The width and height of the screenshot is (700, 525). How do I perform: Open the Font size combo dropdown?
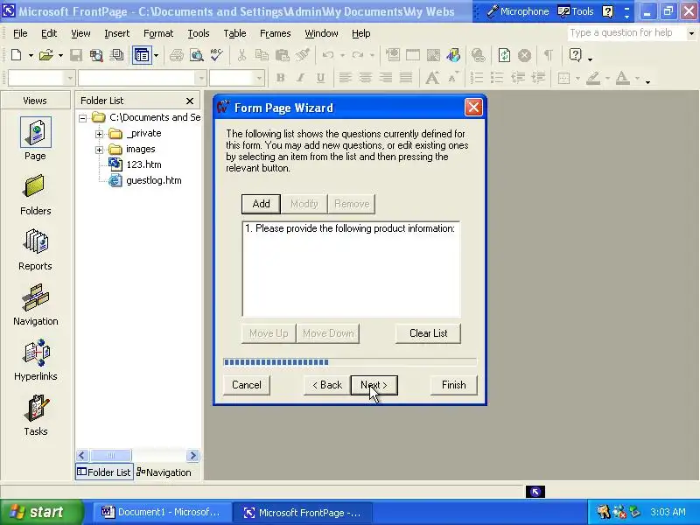tap(259, 78)
